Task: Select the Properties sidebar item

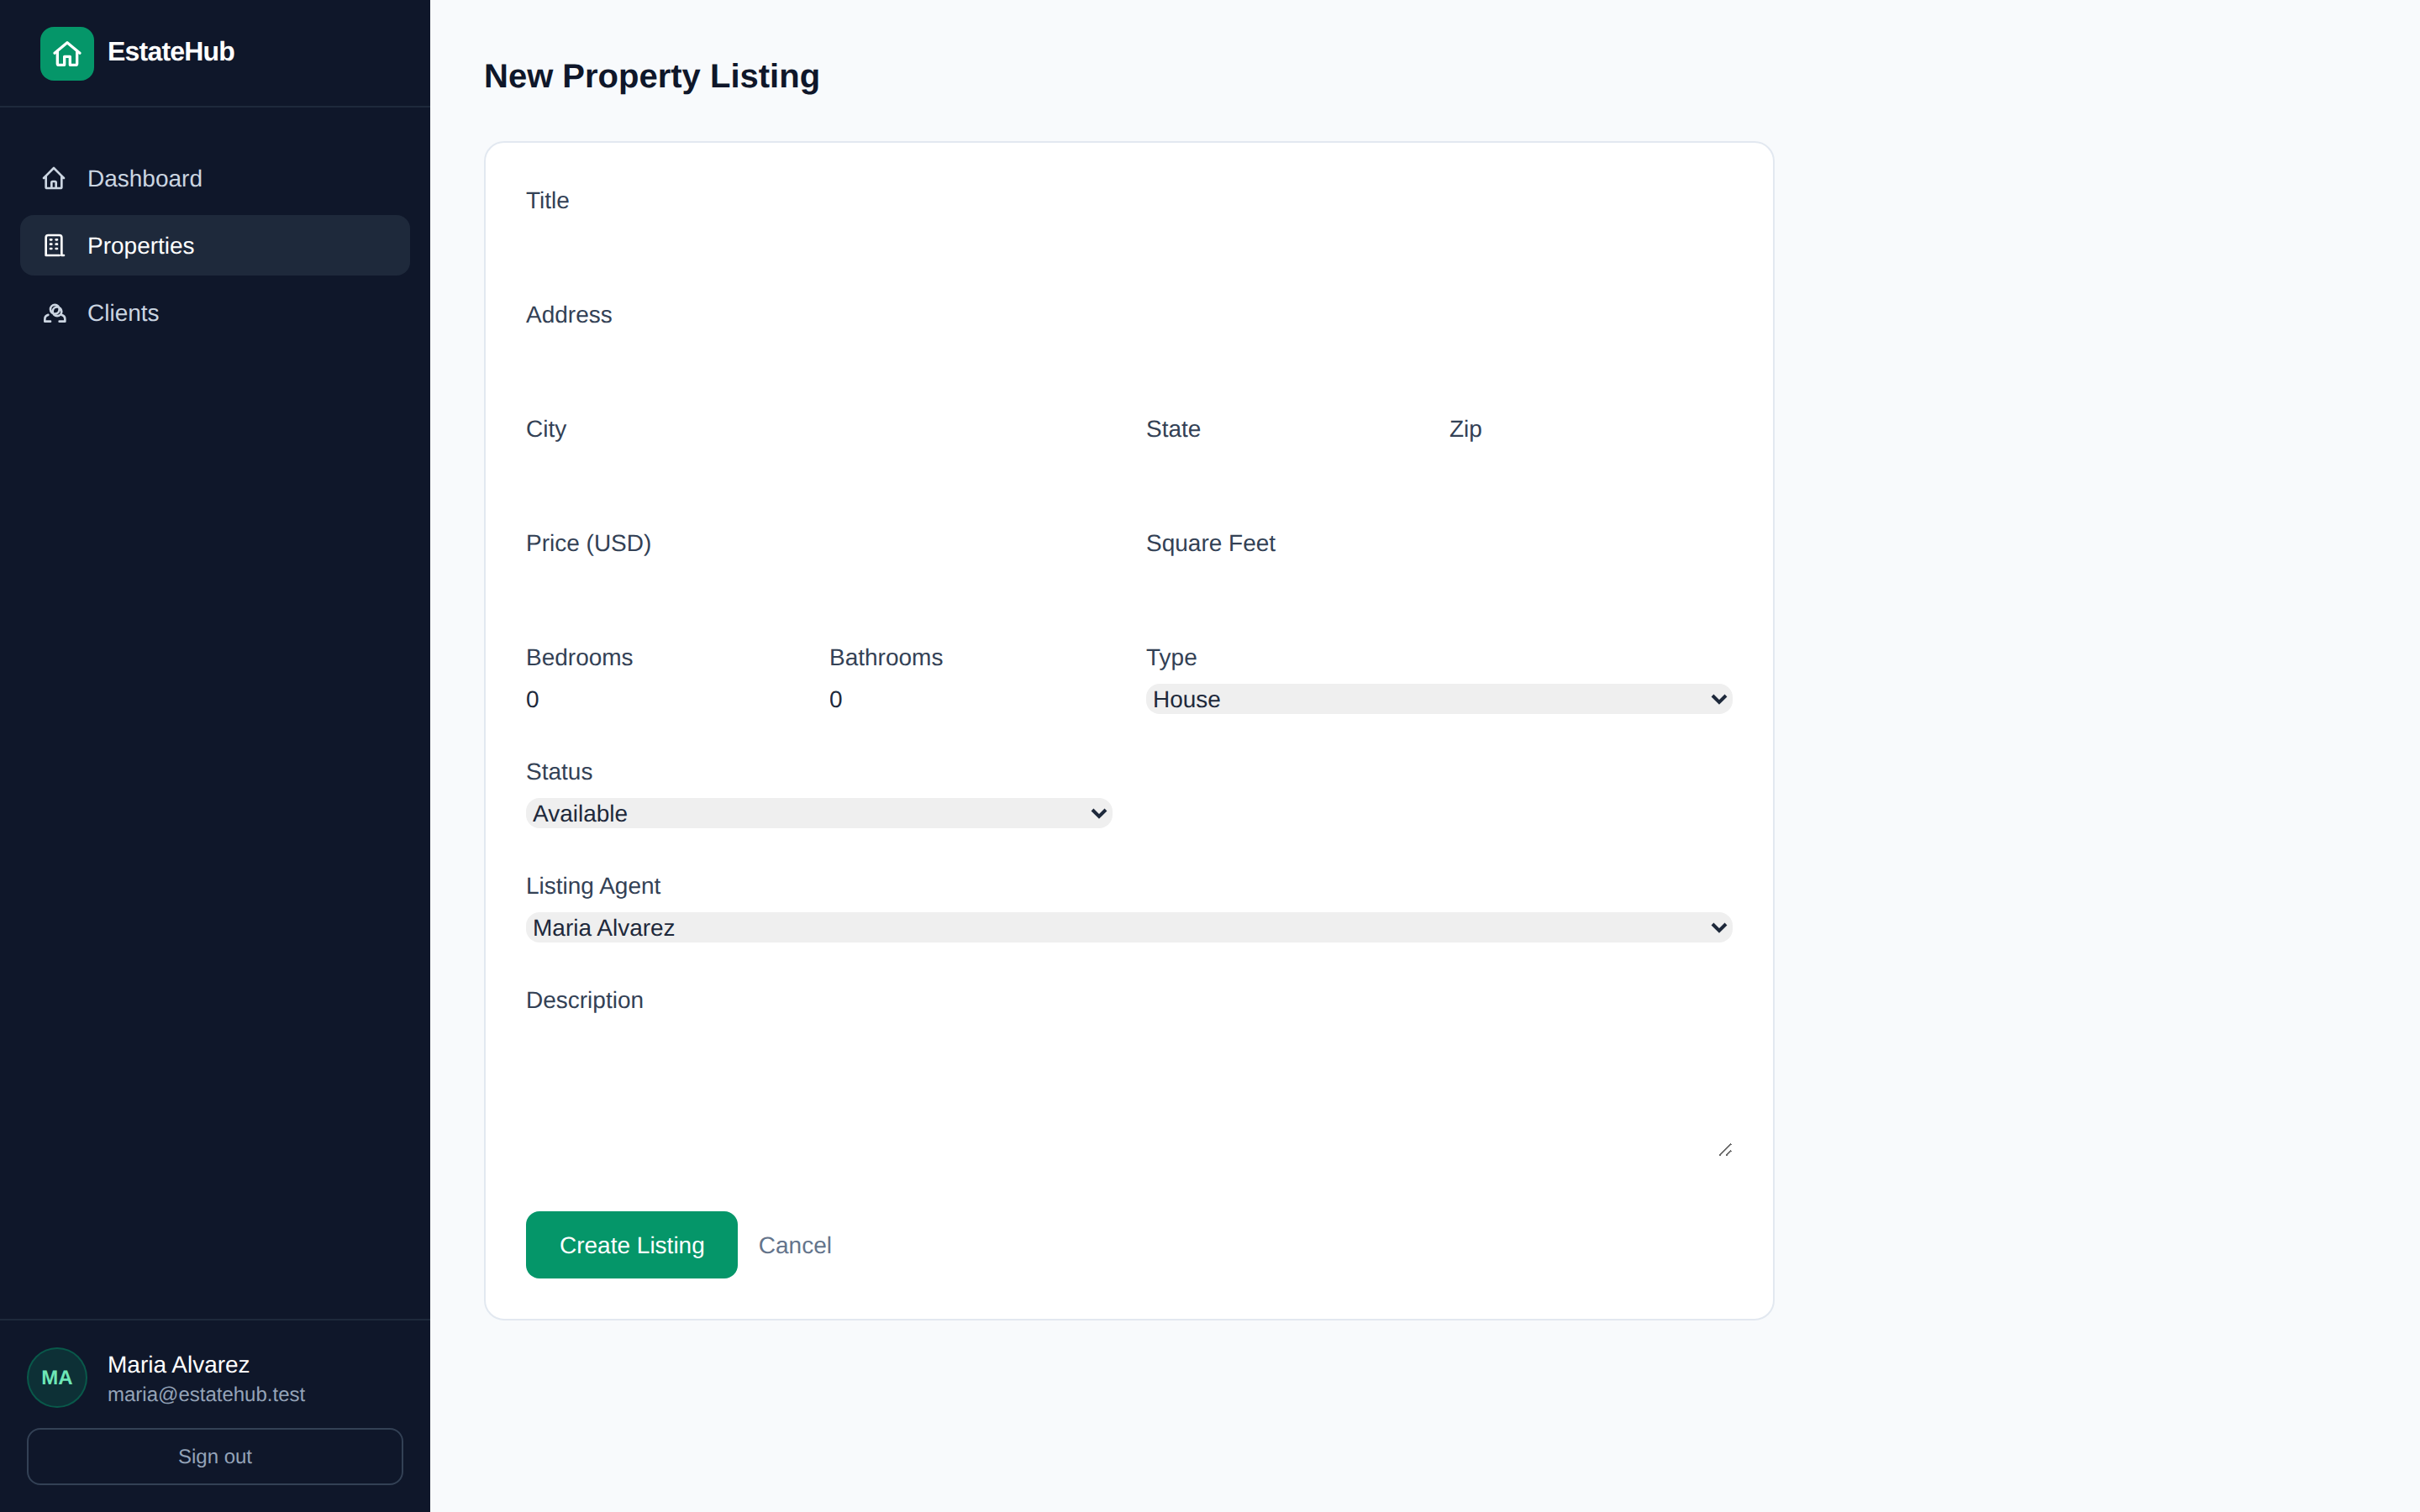Action: [x=215, y=245]
